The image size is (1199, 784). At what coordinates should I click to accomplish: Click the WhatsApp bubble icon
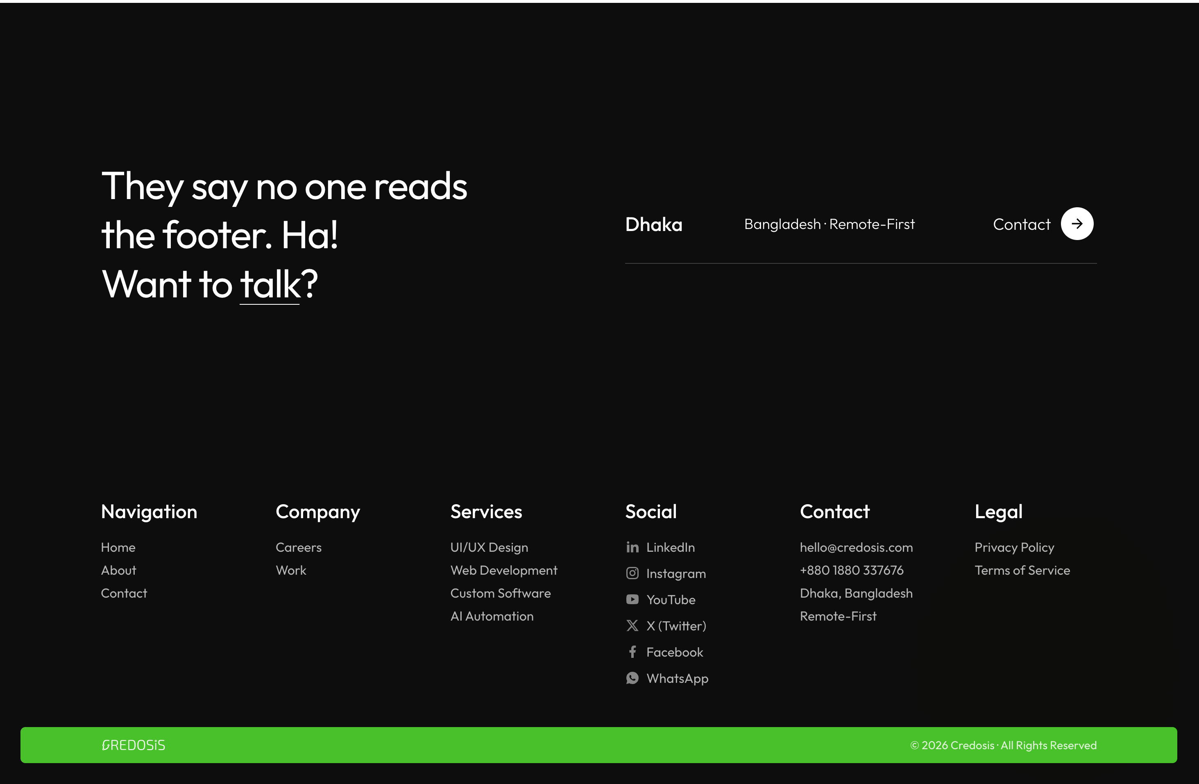632,678
